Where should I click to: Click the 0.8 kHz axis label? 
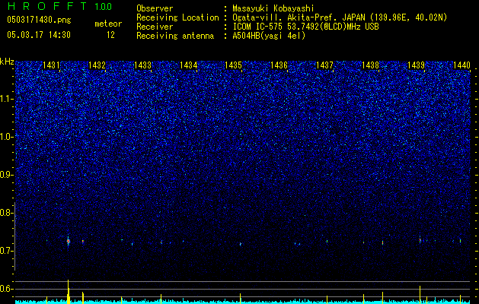tap(6, 213)
